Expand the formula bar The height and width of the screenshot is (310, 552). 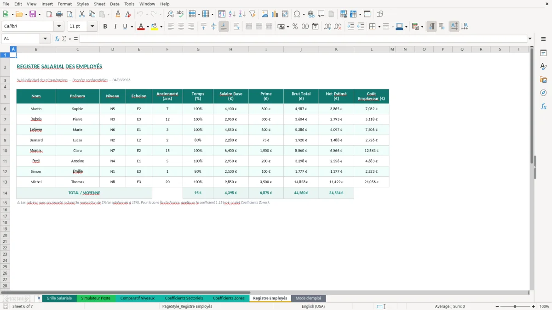pyautogui.click(x=530, y=39)
